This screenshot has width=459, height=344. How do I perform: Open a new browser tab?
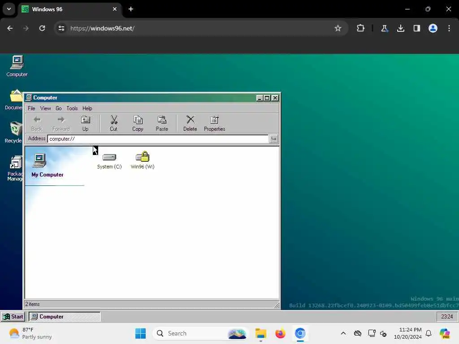point(131,9)
